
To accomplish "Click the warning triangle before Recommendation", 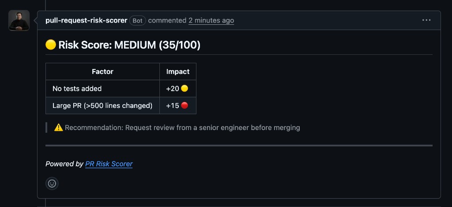I will coord(59,127).
